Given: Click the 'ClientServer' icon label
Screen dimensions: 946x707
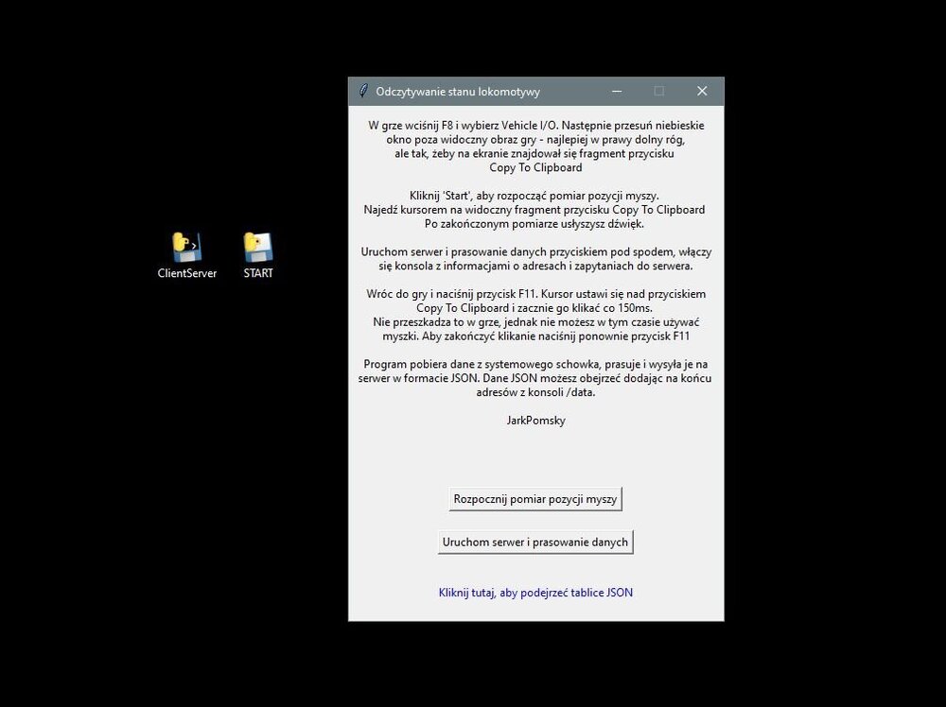Looking at the screenshot, I should pyautogui.click(x=187, y=273).
